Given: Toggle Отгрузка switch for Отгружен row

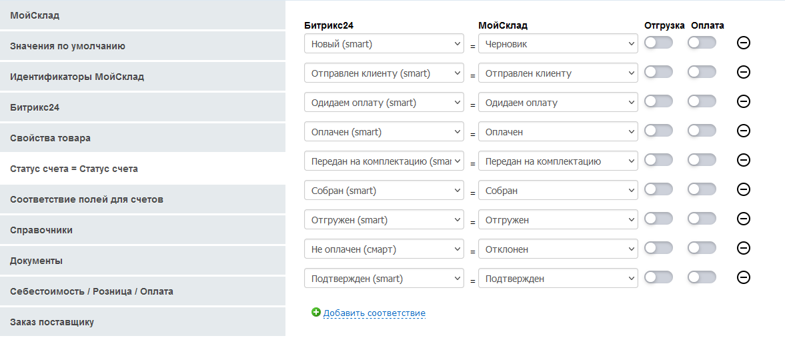Looking at the screenshot, I should tap(658, 219).
